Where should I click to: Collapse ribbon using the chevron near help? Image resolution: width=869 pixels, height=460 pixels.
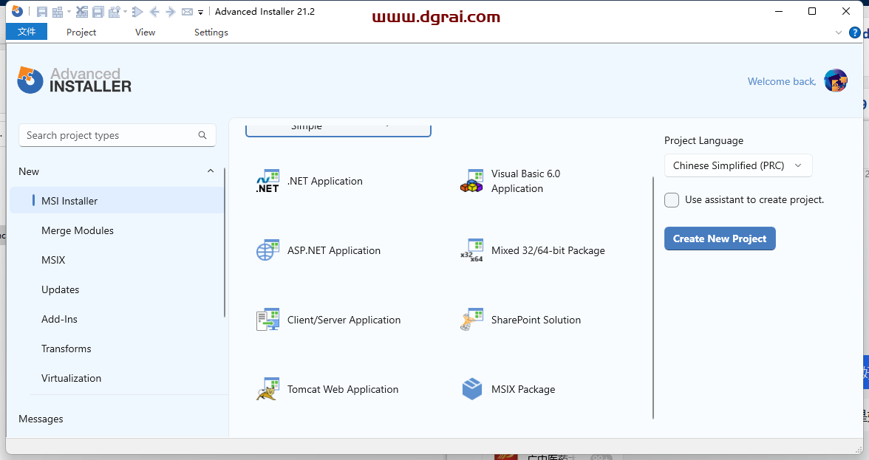(x=839, y=32)
